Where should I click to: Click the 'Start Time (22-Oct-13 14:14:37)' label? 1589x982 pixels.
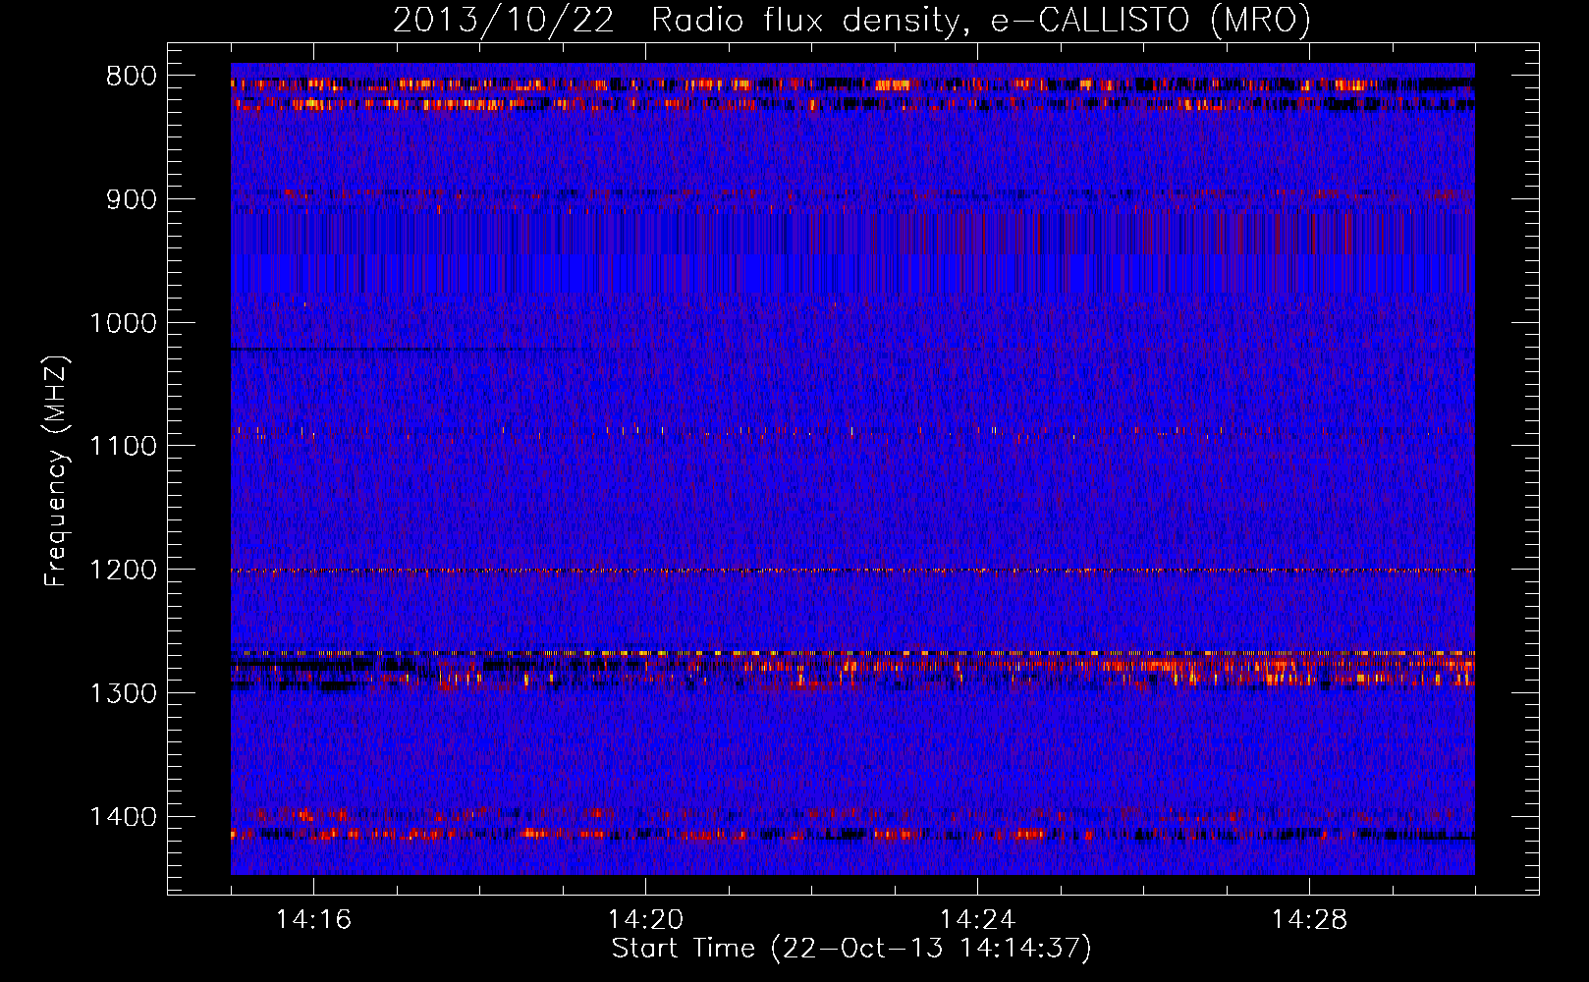pos(851,949)
